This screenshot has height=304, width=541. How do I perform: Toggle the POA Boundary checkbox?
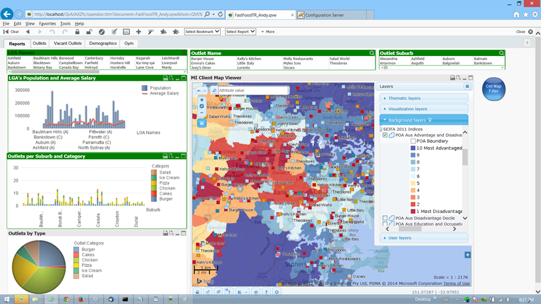point(413,141)
